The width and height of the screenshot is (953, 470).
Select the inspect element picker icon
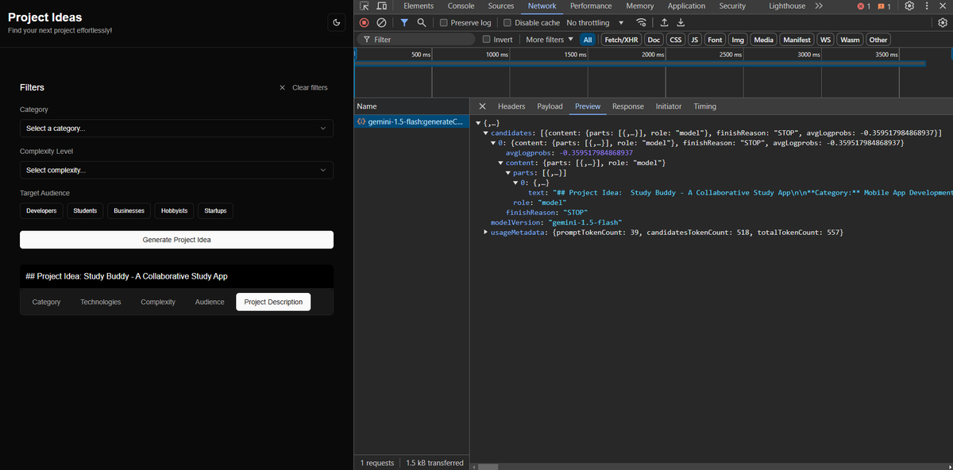click(365, 6)
